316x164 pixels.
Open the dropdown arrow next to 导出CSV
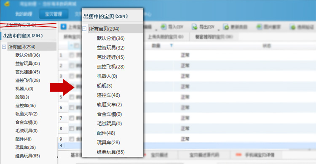point(218,30)
